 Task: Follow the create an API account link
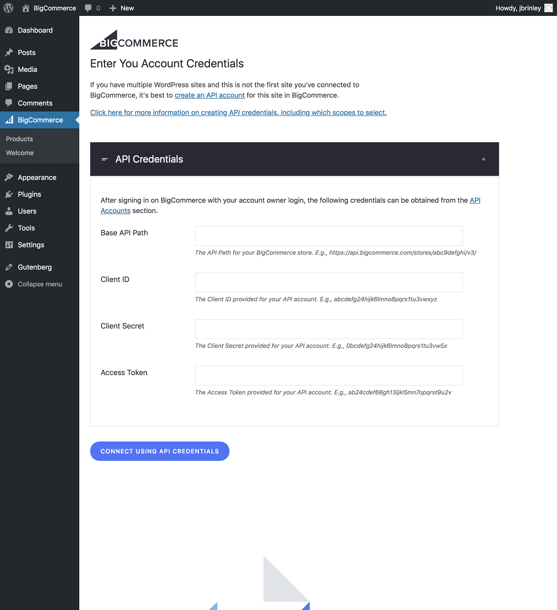coord(210,95)
